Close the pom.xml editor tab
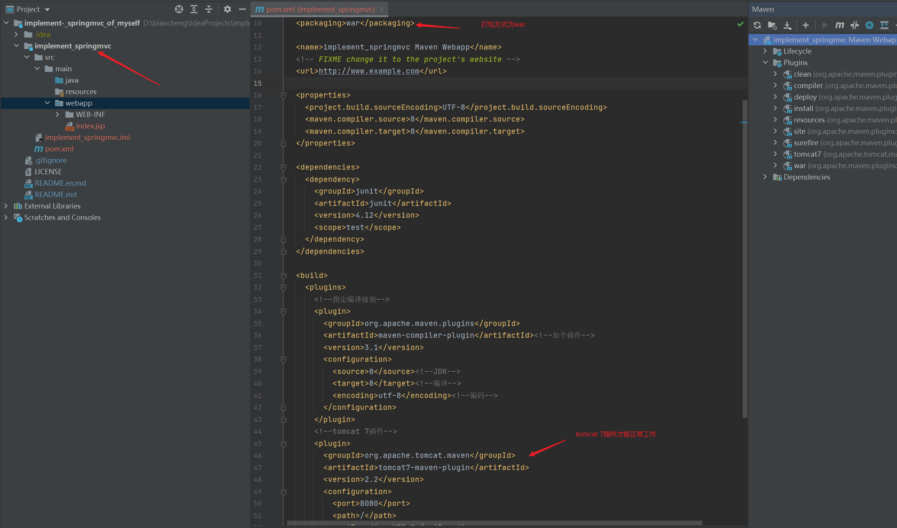The width and height of the screenshot is (897, 528). [x=382, y=9]
